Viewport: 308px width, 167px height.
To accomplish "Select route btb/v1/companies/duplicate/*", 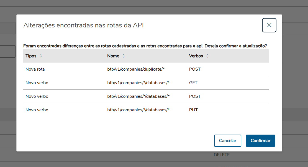I will coord(136,69).
